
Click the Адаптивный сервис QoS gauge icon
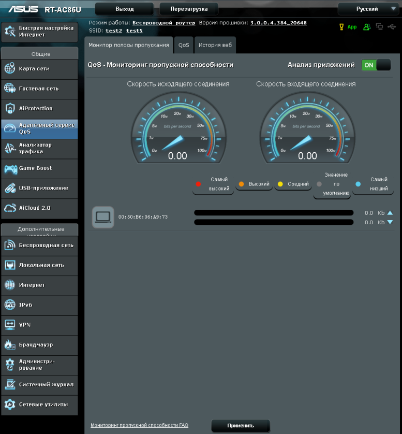point(10,128)
